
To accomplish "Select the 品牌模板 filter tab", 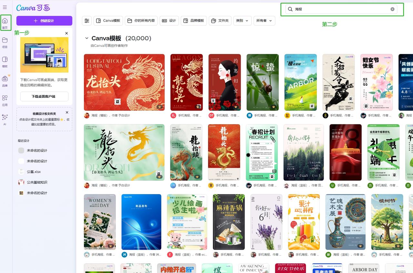I will pos(194,21).
